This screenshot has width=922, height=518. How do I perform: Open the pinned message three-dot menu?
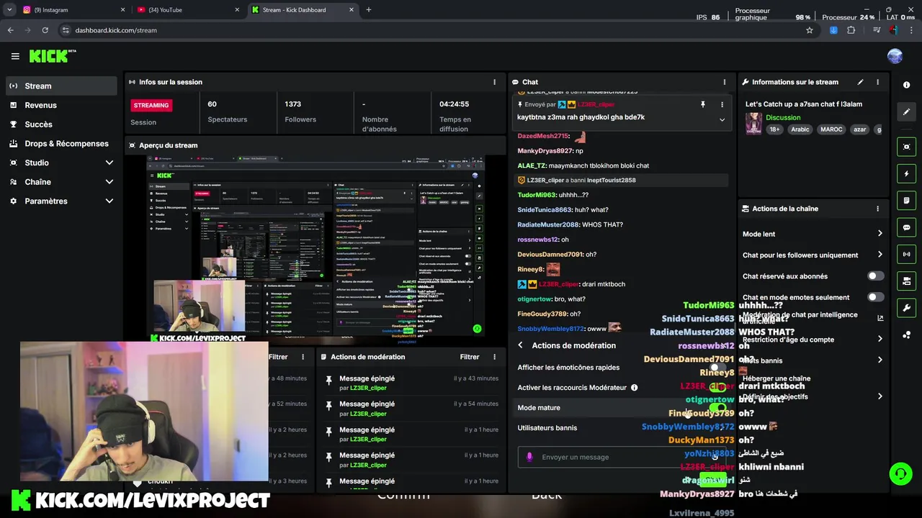pyautogui.click(x=722, y=104)
